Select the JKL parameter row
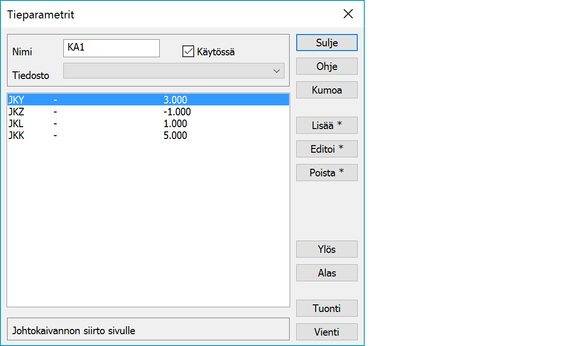 click(148, 124)
